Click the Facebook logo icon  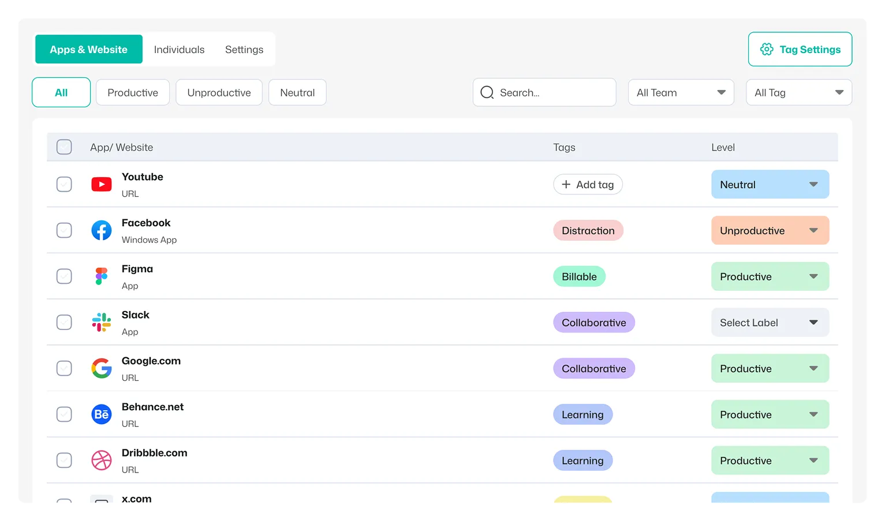pos(102,230)
